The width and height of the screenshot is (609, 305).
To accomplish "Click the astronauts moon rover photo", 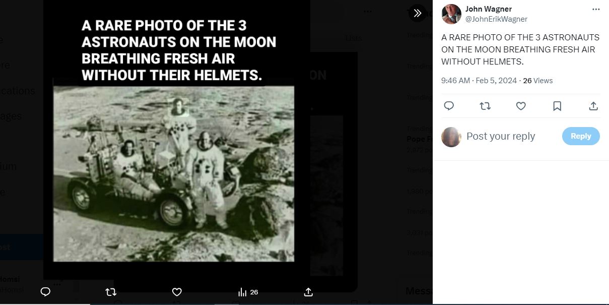I will coord(174,173).
